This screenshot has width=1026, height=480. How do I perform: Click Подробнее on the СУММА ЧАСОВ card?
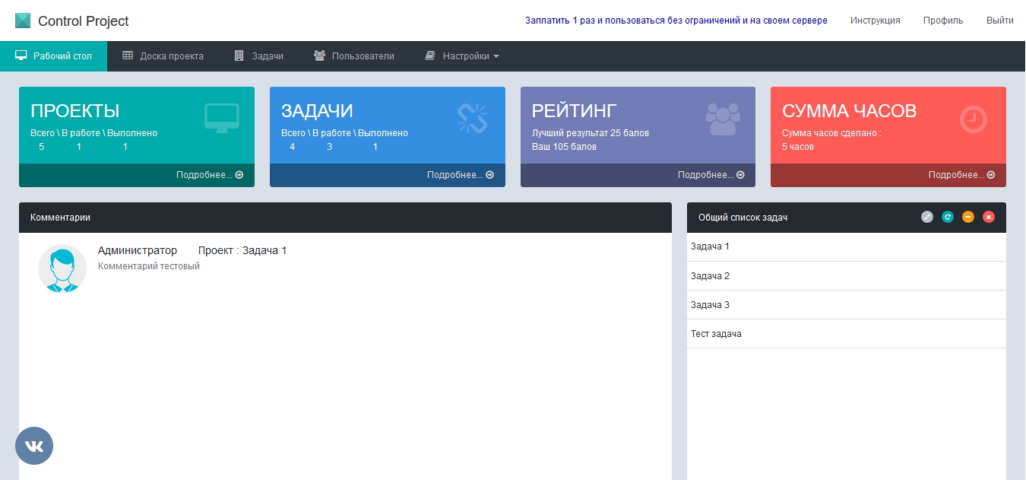coord(961,175)
